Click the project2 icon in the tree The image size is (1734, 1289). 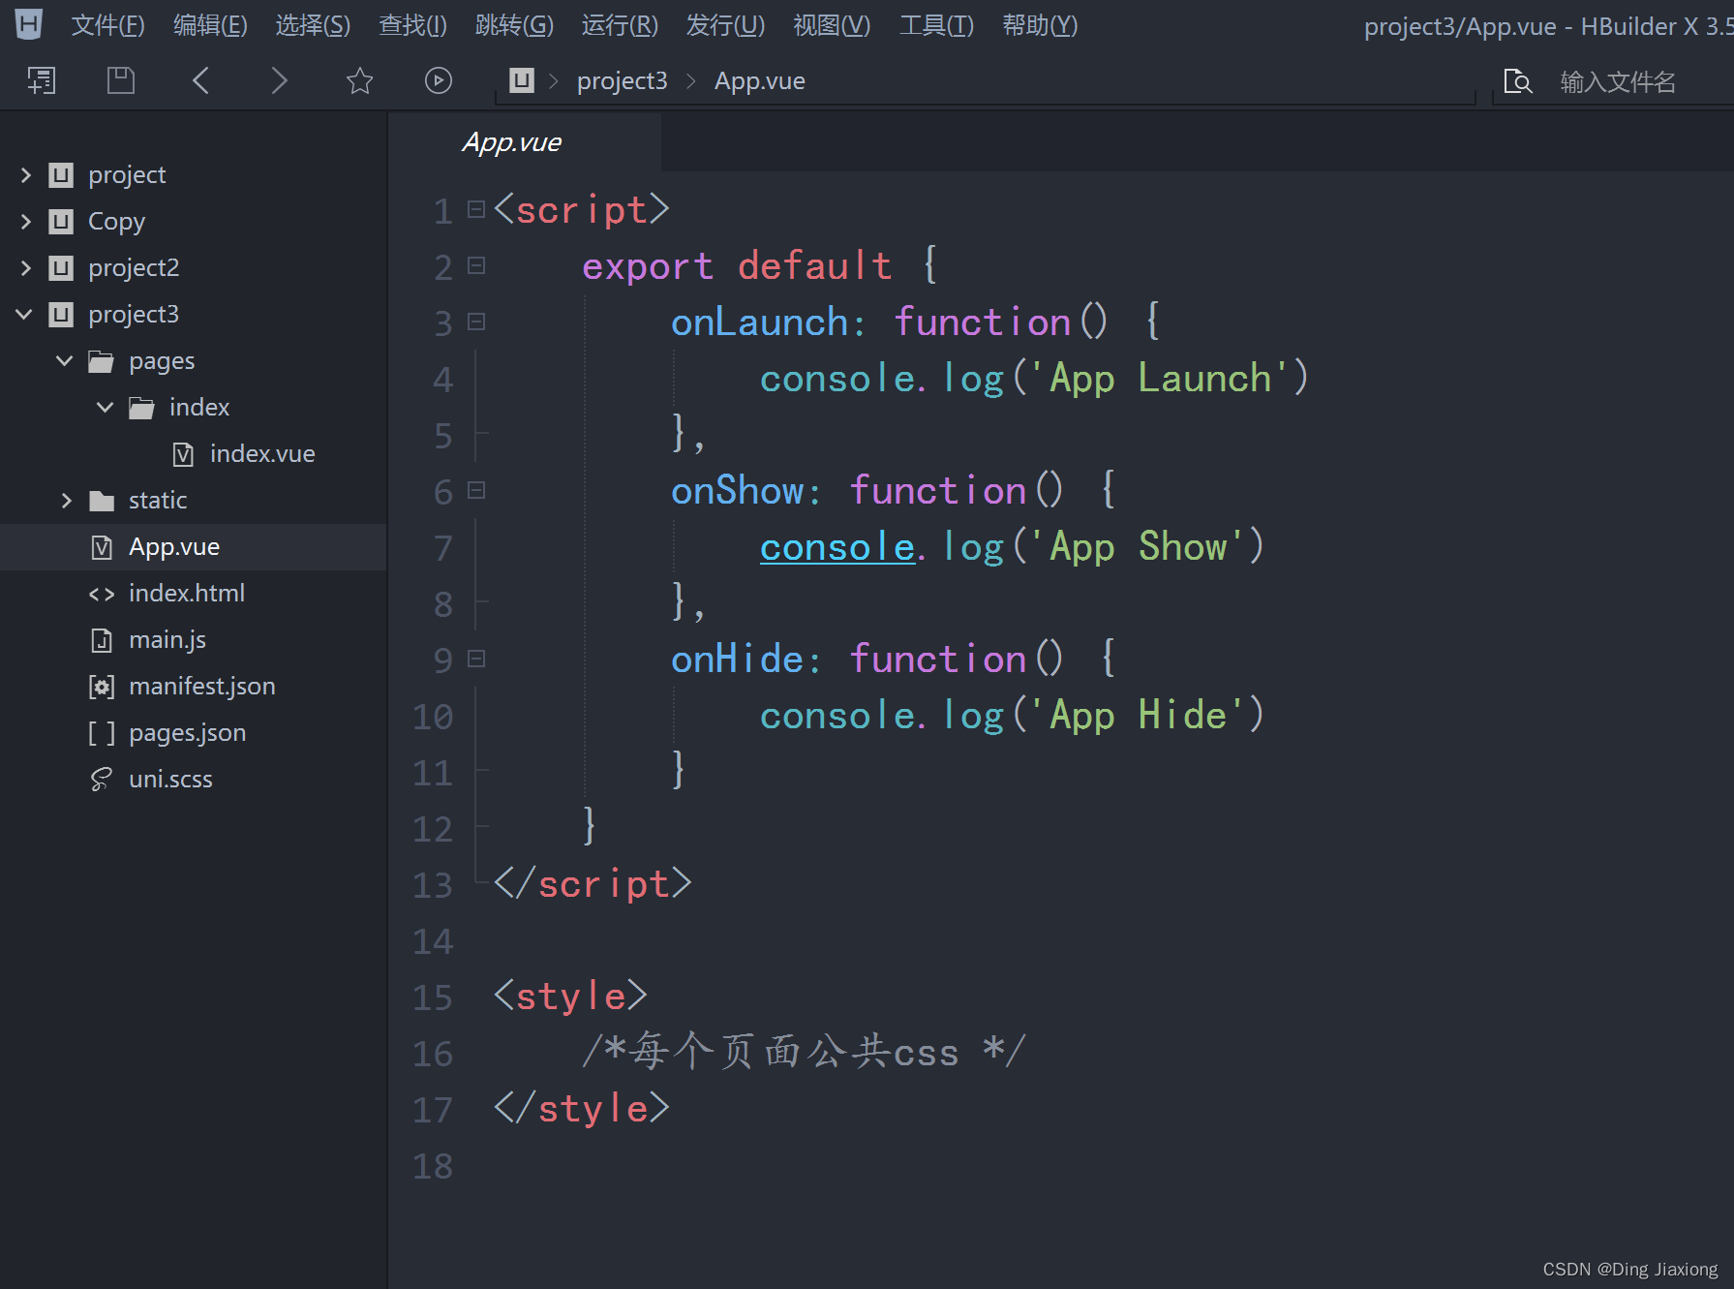pyautogui.click(x=61, y=268)
